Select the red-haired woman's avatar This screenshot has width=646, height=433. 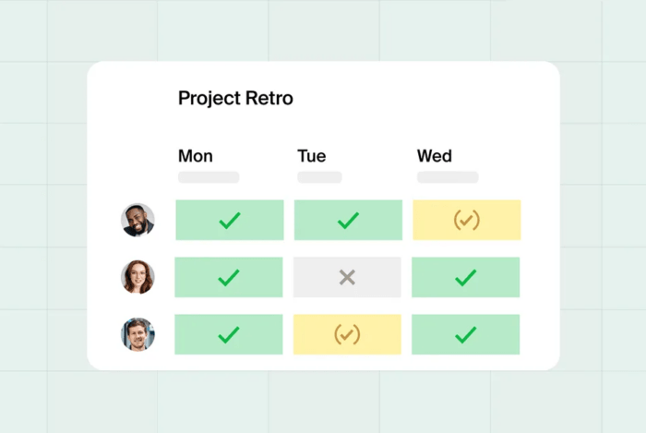click(x=138, y=277)
